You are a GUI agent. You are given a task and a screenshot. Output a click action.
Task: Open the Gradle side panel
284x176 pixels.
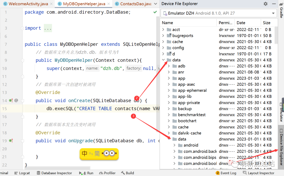(281, 10)
